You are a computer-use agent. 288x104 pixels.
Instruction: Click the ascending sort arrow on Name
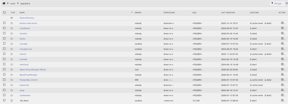point(132,12)
